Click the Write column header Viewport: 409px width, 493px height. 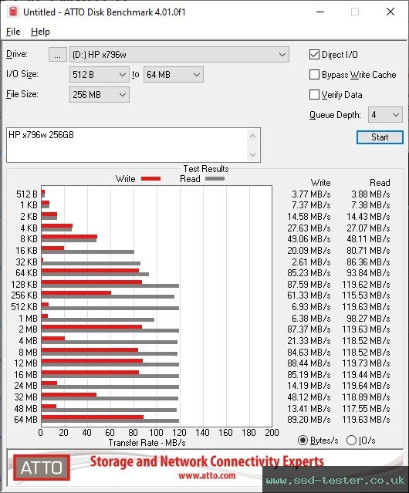(x=320, y=183)
